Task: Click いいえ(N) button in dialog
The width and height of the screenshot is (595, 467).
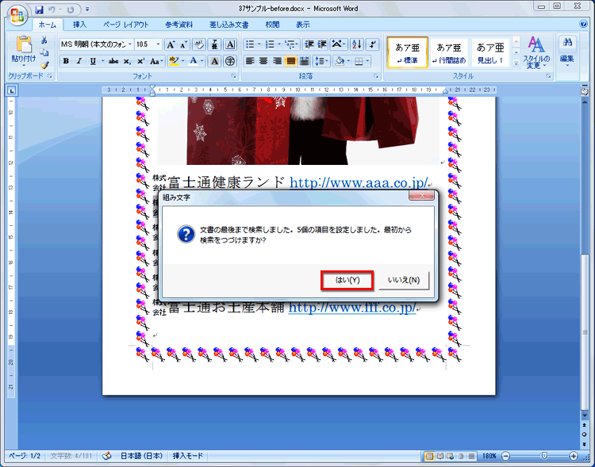Action: click(x=404, y=281)
